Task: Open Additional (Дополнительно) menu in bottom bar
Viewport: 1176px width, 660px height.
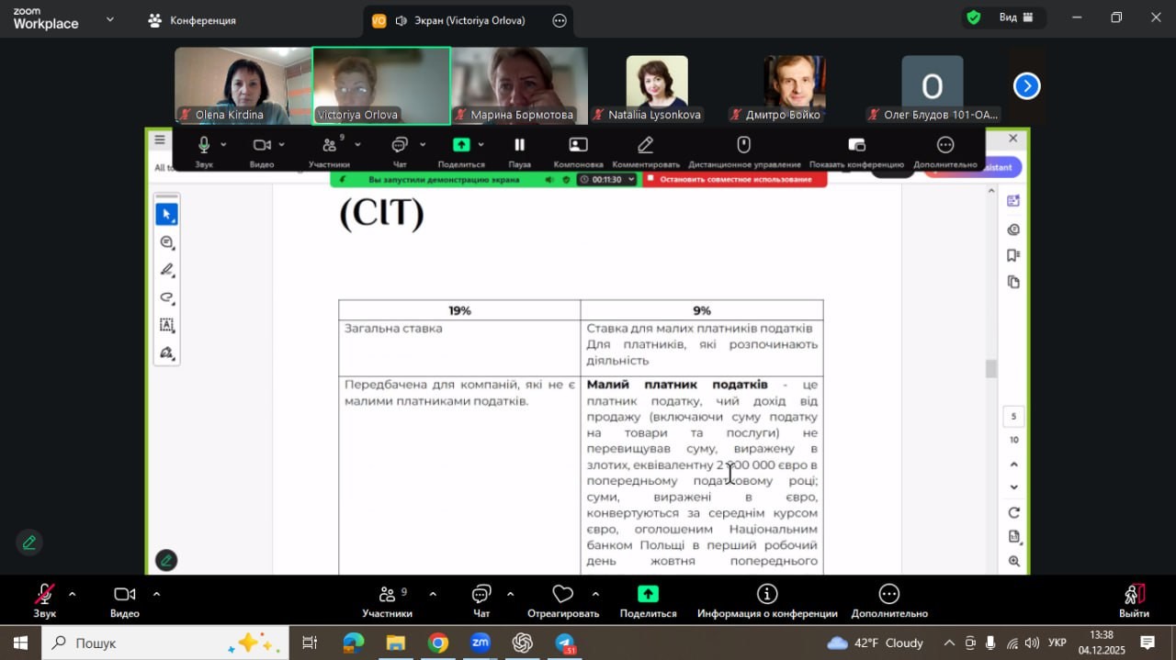Action: (x=888, y=595)
